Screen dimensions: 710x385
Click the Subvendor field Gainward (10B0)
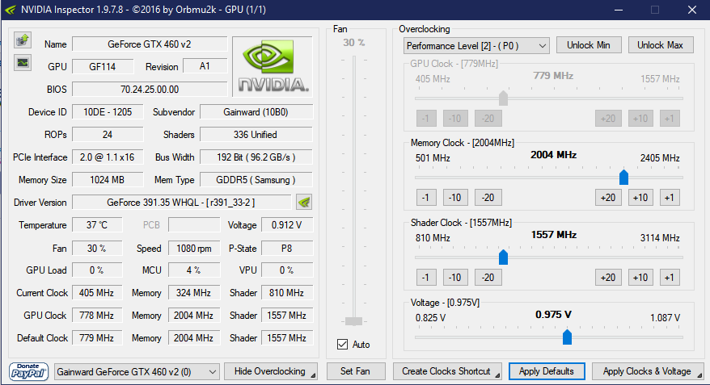[256, 112]
